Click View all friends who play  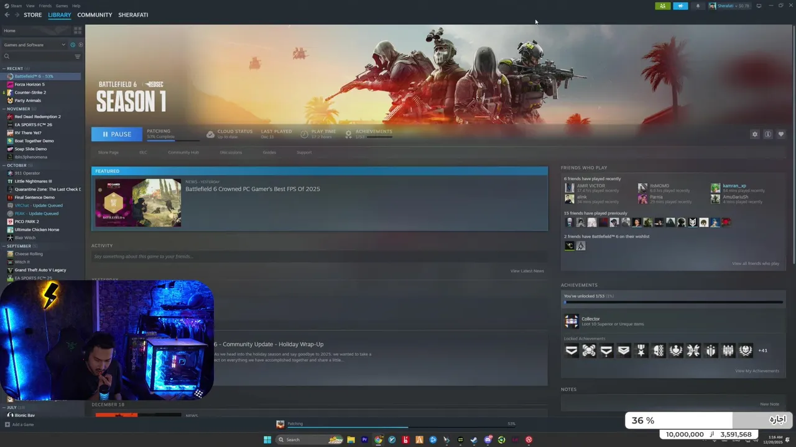tap(756, 264)
